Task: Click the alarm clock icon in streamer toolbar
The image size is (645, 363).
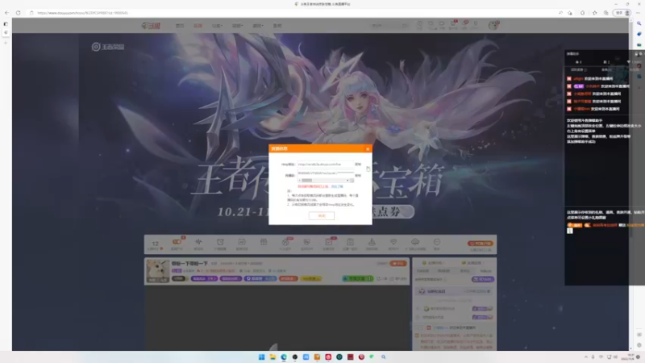Action: click(220, 243)
